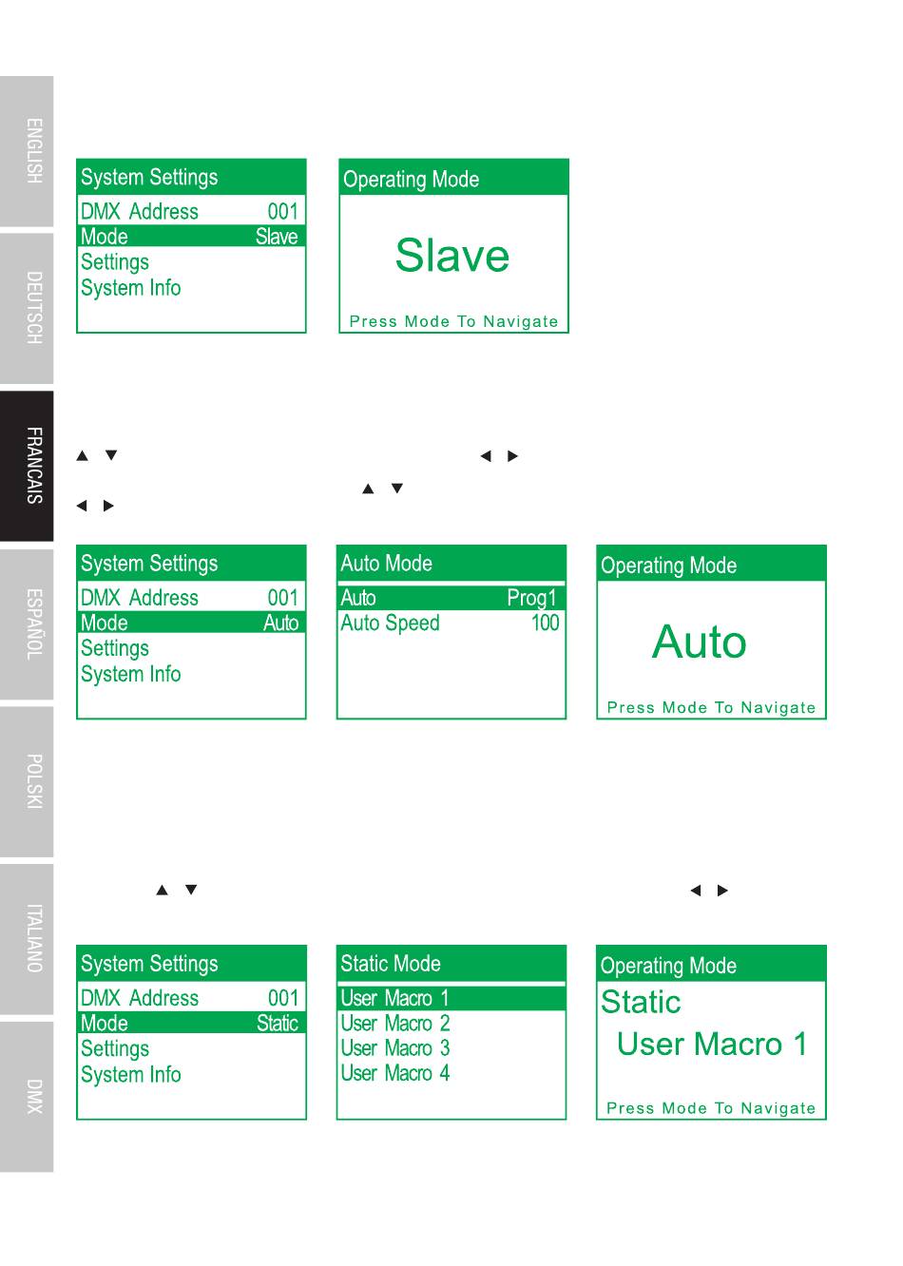Image resolution: width=903 pixels, height=1266 pixels.
Task: Open the POLSKI side tab
Action: [27, 781]
